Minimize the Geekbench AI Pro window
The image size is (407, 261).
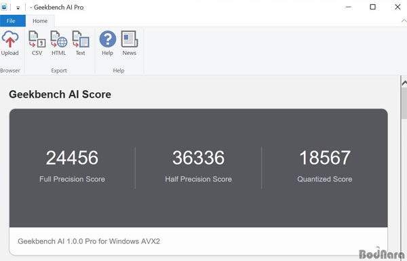(349, 7)
